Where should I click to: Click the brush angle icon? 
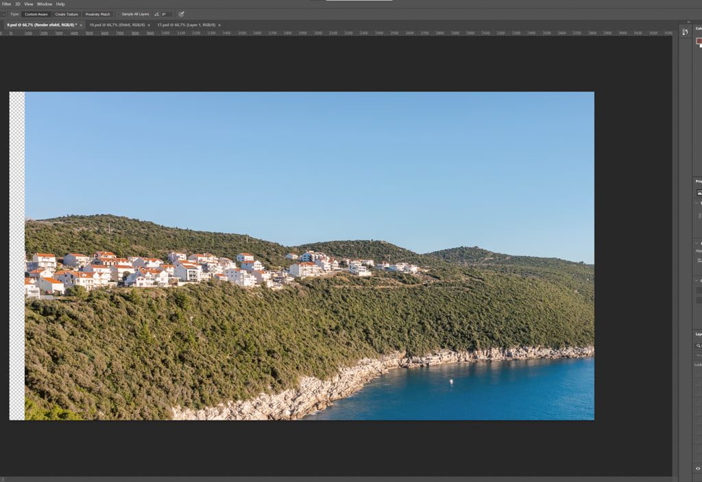pyautogui.click(x=156, y=14)
